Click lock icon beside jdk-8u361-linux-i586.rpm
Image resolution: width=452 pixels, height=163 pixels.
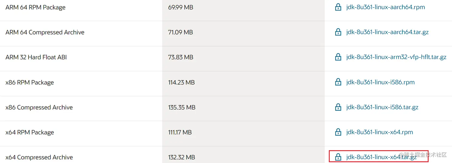(x=338, y=82)
